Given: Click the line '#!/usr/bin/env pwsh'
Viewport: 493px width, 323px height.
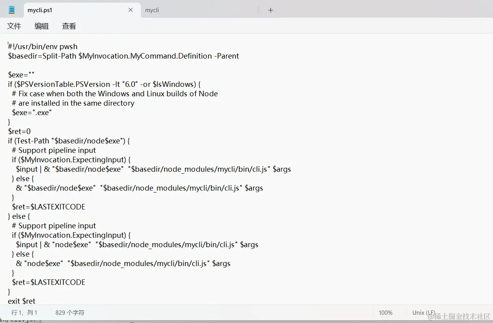Looking at the screenshot, I should (43, 46).
